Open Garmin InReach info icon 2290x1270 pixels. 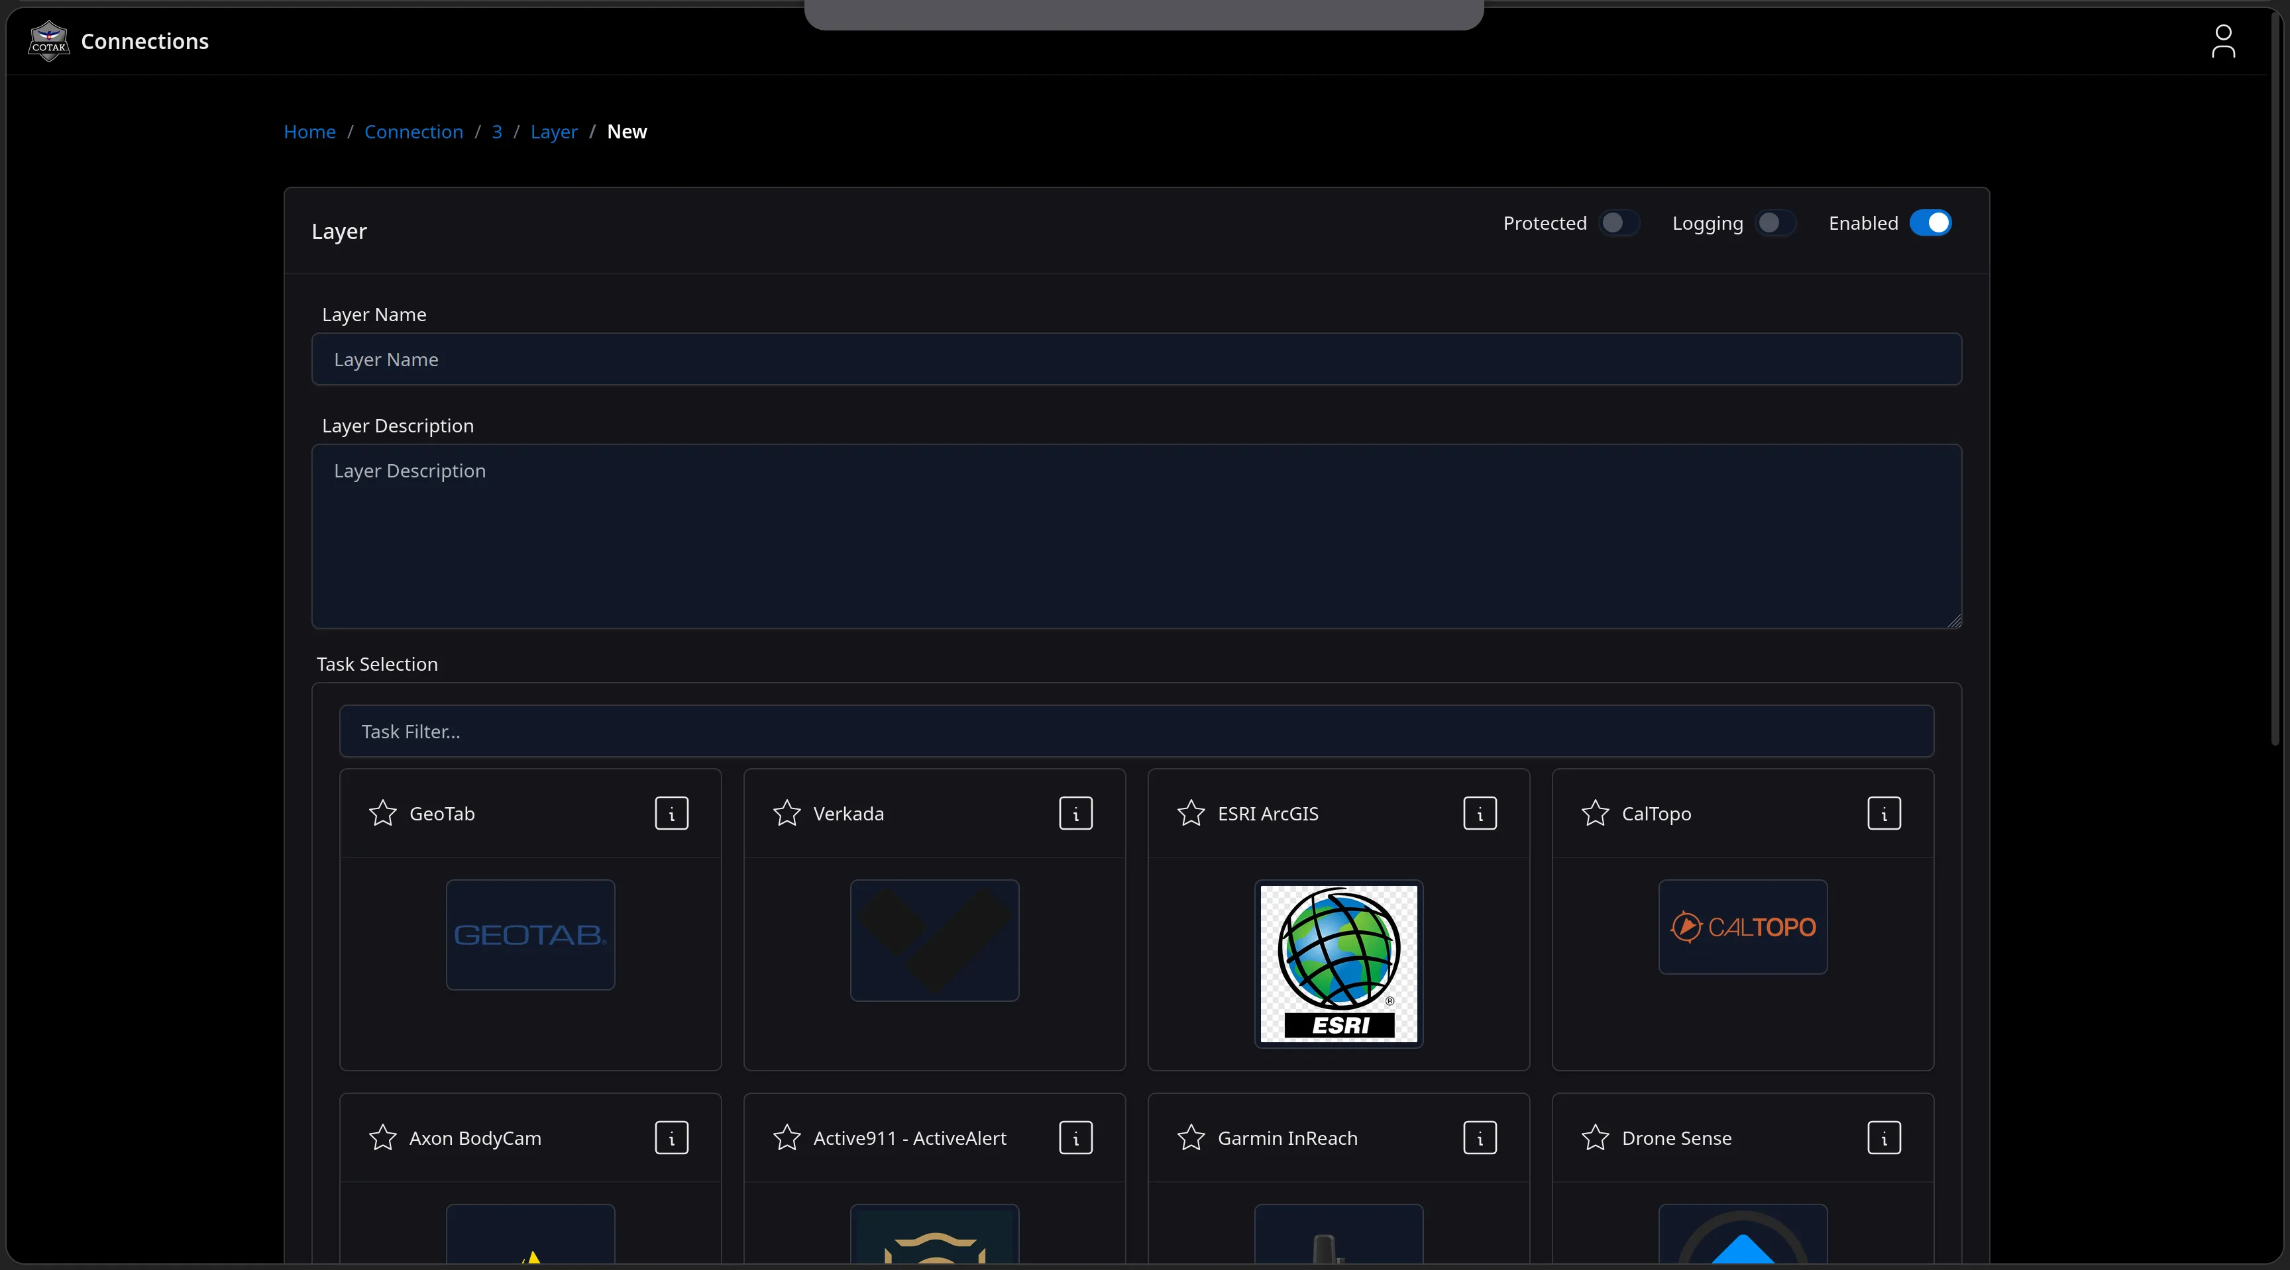tap(1480, 1138)
